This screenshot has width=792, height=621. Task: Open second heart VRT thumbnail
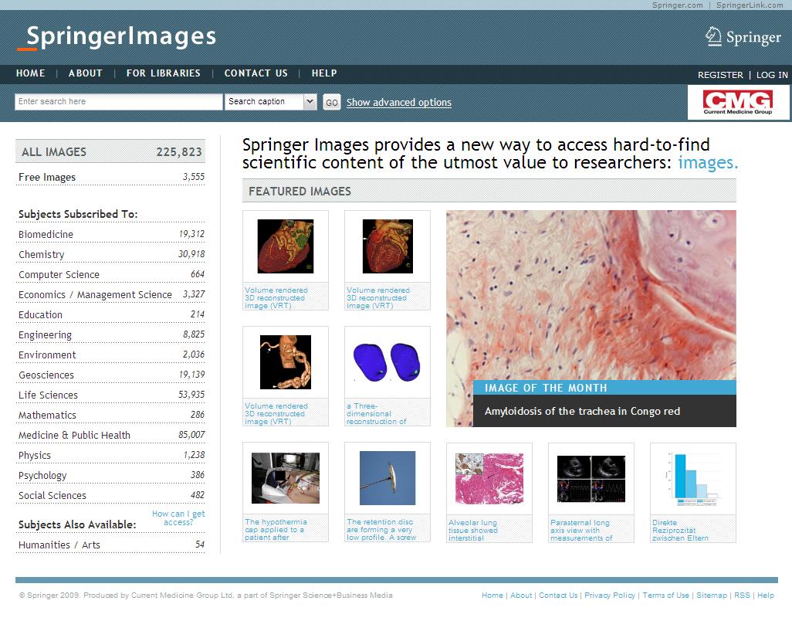pyautogui.click(x=388, y=246)
